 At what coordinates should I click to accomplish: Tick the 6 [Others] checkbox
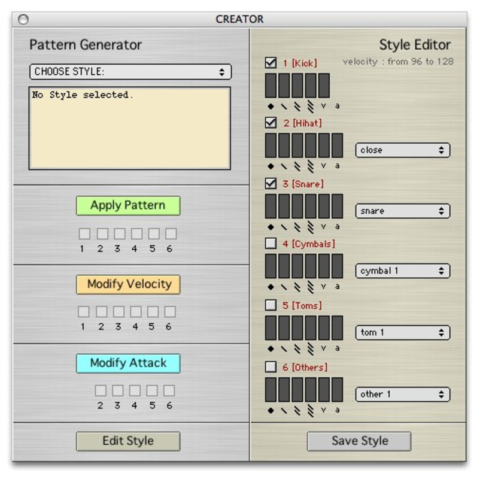(x=271, y=366)
